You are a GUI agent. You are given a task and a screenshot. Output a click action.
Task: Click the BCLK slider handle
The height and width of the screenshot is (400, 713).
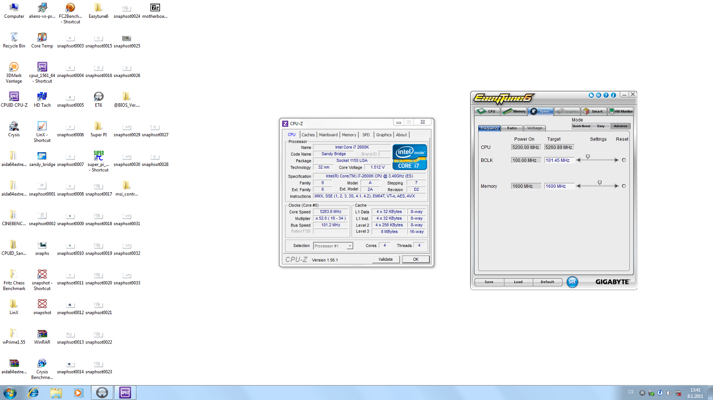click(588, 157)
